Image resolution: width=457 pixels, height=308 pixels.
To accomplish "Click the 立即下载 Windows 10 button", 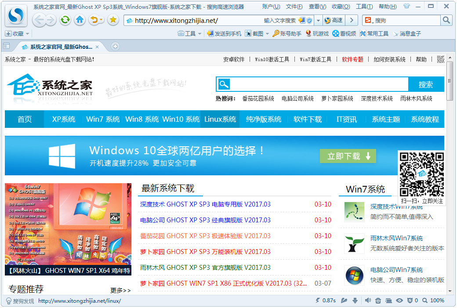I will click(x=348, y=156).
